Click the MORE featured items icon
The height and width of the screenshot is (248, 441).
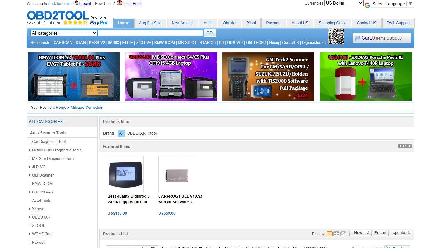coord(405,146)
